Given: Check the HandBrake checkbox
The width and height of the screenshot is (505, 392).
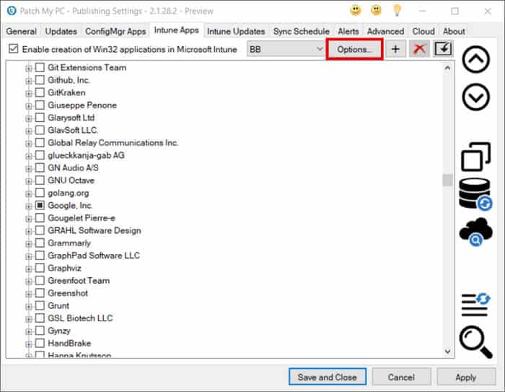Looking at the screenshot, I should click(40, 344).
